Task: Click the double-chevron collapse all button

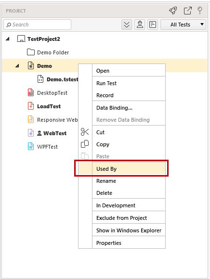Action: click(127, 25)
